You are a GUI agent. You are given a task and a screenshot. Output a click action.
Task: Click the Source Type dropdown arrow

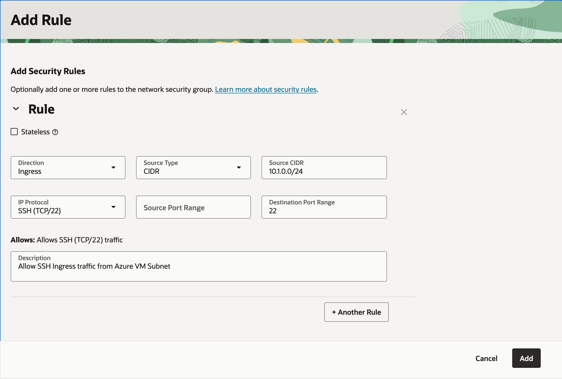(239, 167)
